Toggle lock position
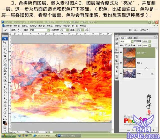Image resolution: width=160 pixels, height=139 pixels. 131,45
